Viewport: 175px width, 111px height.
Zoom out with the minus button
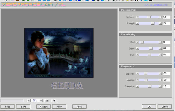click(41, 101)
